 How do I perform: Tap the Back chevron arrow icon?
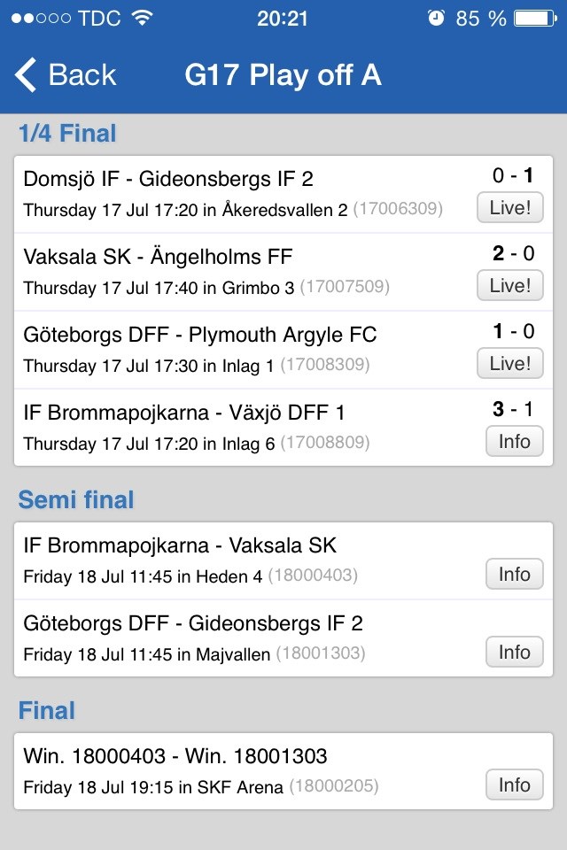click(27, 75)
